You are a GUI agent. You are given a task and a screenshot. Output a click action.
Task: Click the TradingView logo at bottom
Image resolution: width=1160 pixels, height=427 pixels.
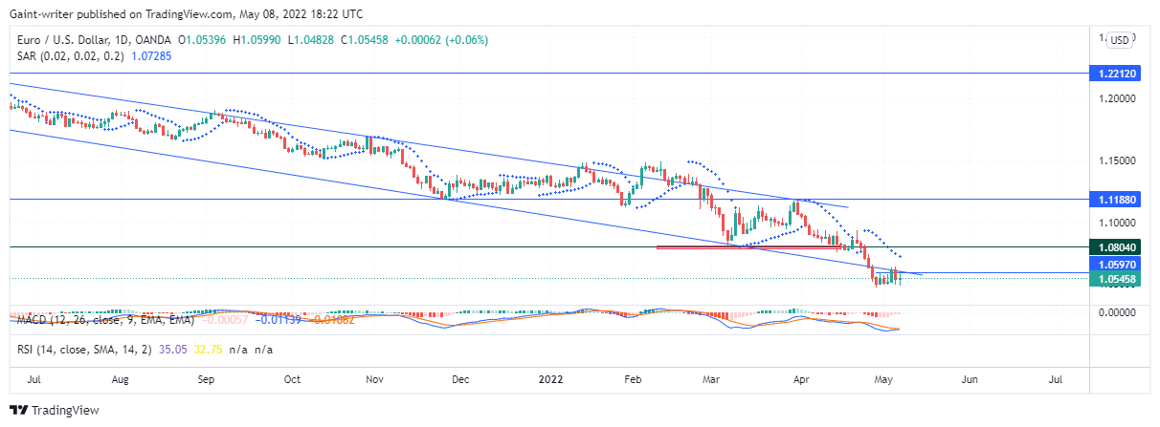53,411
